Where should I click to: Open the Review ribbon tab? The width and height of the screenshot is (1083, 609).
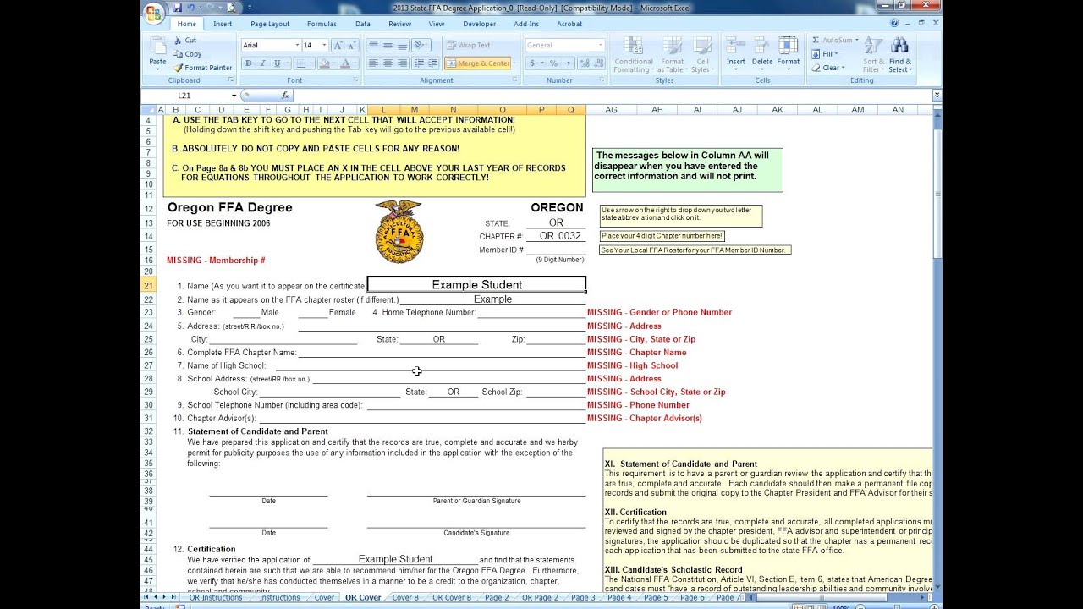point(399,24)
